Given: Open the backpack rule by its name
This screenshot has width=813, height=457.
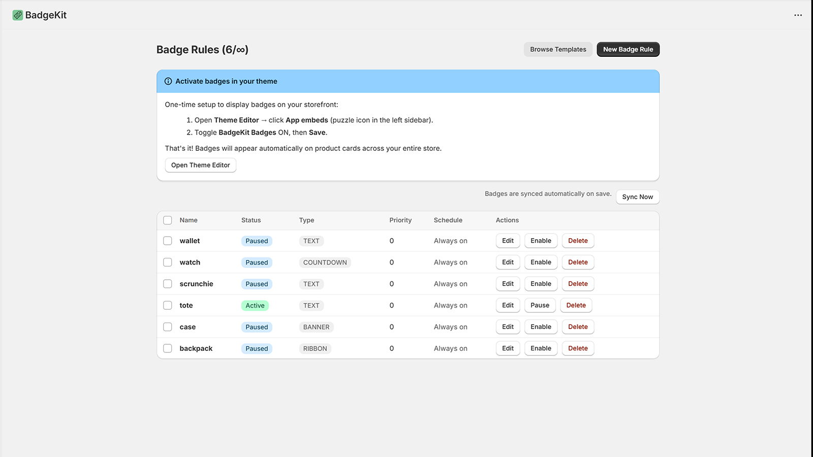Looking at the screenshot, I should point(196,348).
